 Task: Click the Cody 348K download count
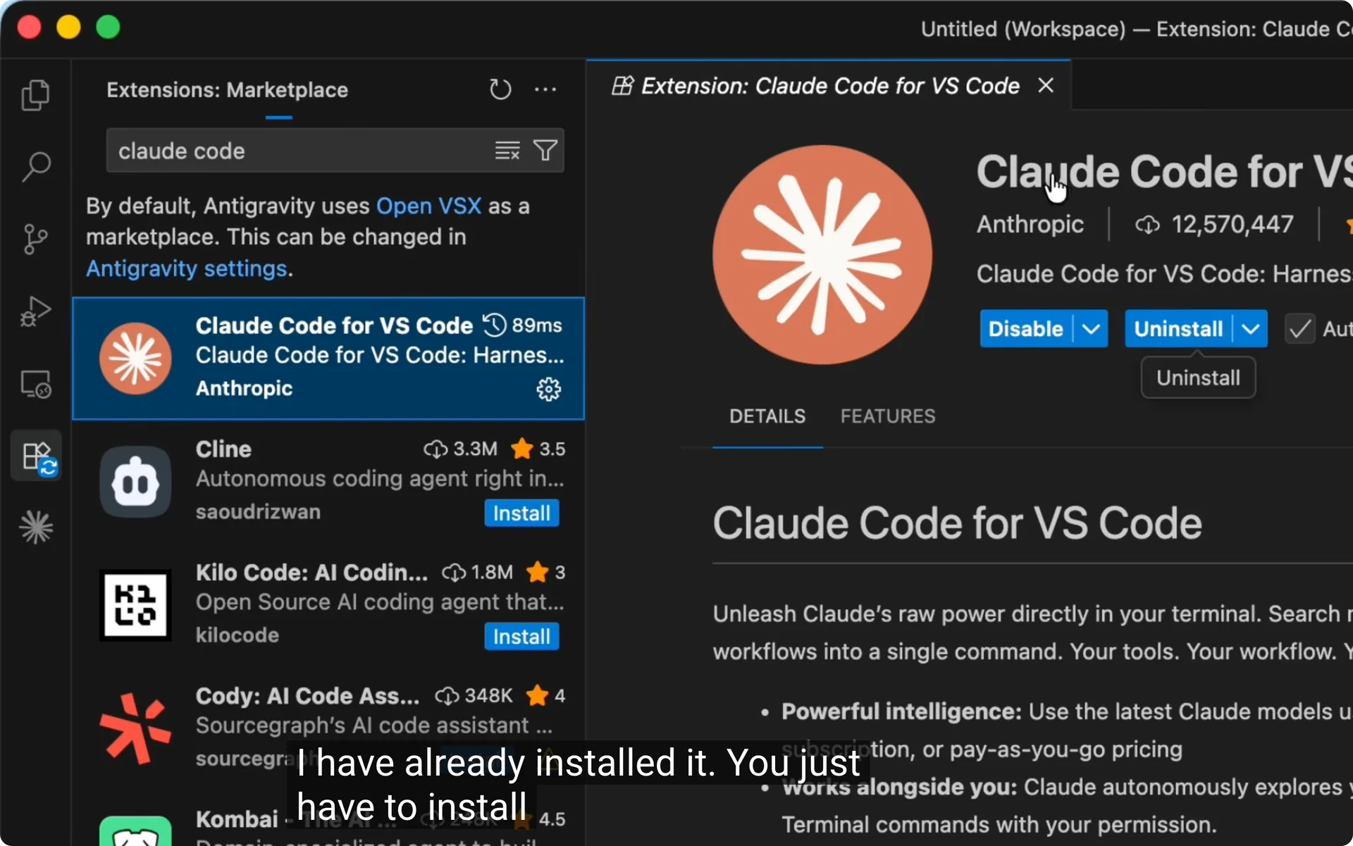point(474,695)
